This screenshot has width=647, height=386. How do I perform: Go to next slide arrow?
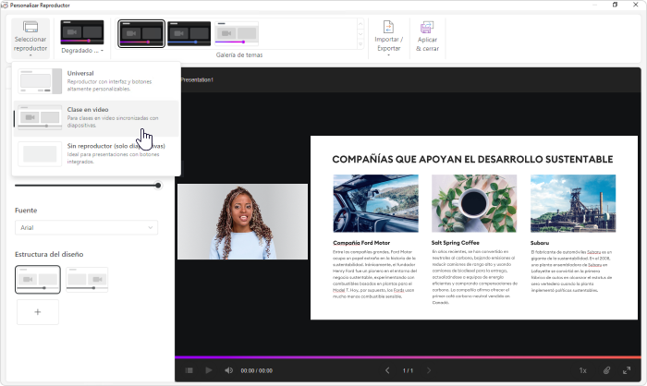[429, 370]
